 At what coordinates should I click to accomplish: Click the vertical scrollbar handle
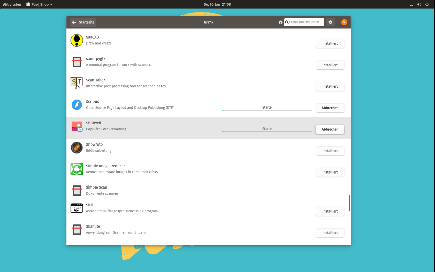click(x=349, y=203)
